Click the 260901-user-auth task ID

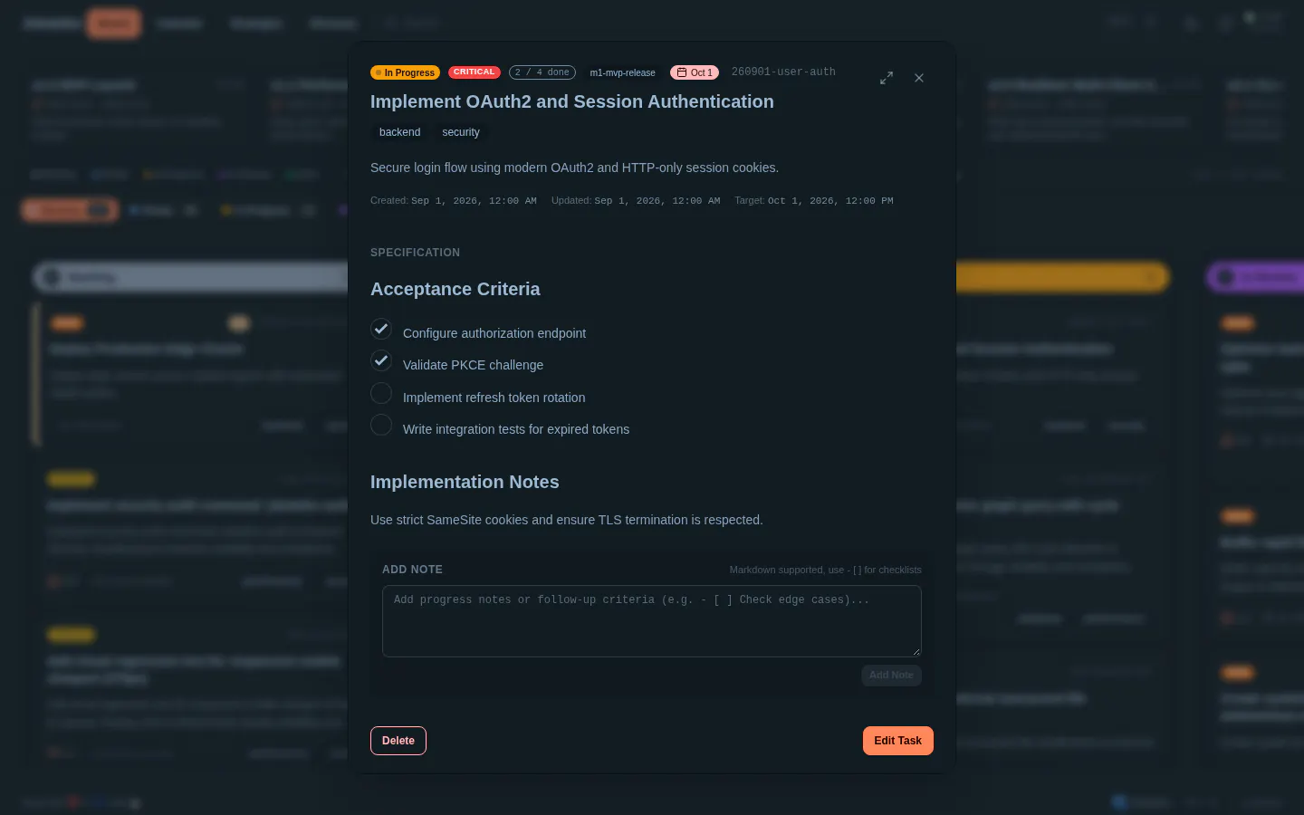783,72
